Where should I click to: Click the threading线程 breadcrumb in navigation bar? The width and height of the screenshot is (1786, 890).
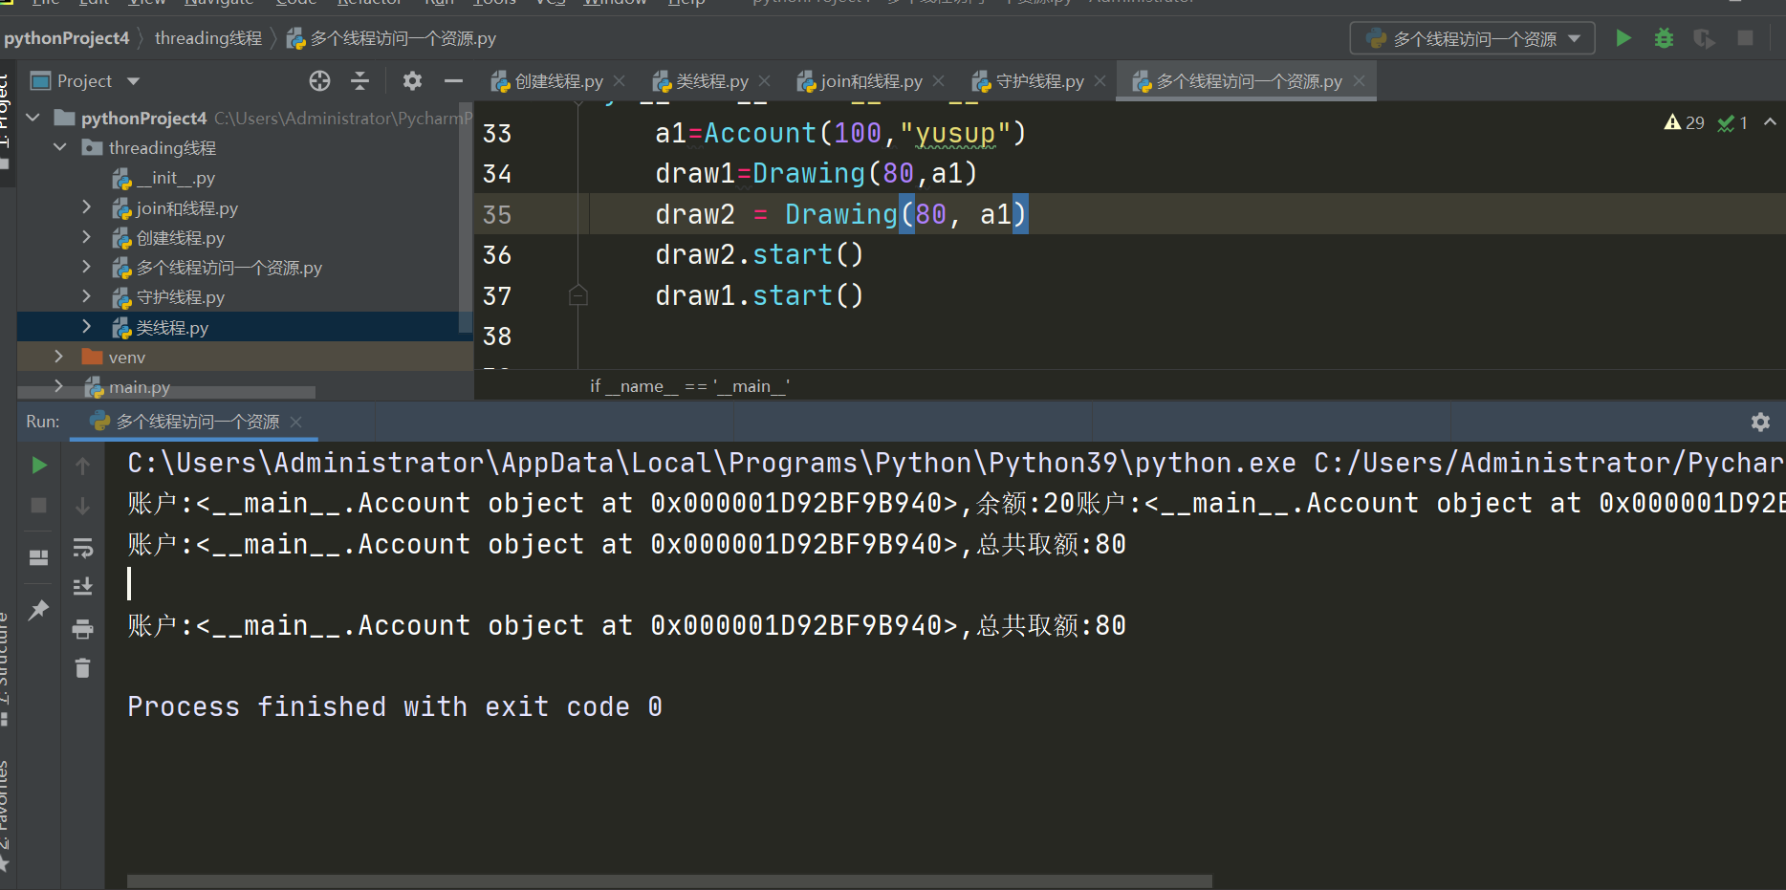click(x=208, y=38)
